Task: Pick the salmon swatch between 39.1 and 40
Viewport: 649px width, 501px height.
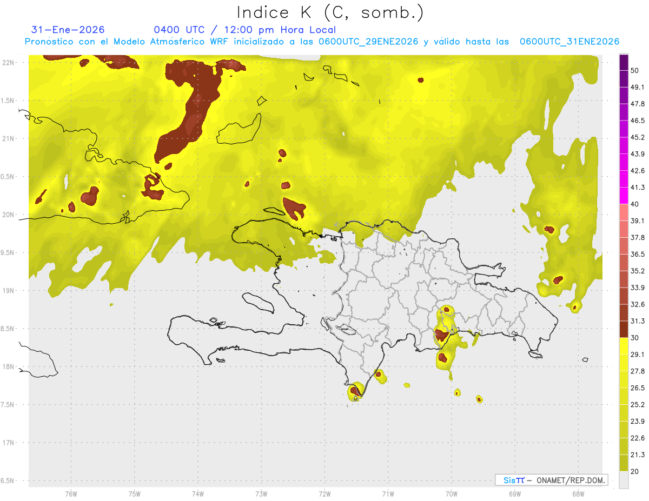Action: coord(624,212)
